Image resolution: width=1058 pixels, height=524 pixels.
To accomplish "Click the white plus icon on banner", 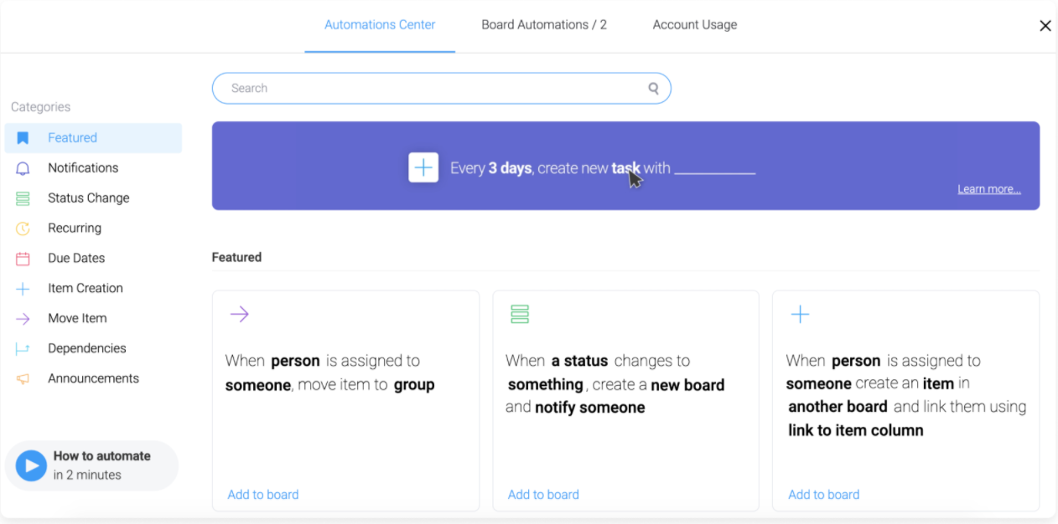I will click(423, 167).
